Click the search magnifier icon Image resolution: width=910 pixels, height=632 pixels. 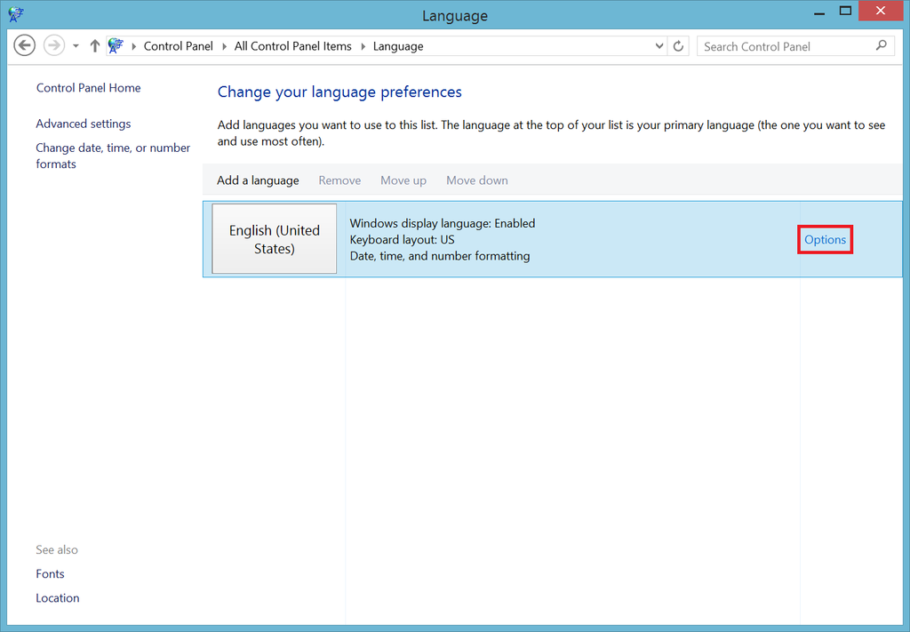click(x=881, y=45)
